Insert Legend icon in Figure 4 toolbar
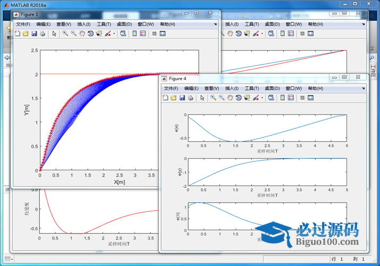Viewport: 380px width, 266px height. pos(291,98)
